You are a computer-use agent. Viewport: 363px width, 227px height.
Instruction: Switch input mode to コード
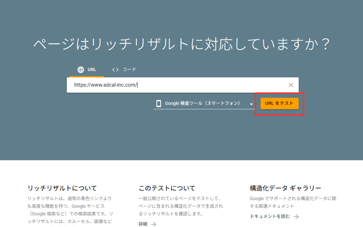point(125,69)
